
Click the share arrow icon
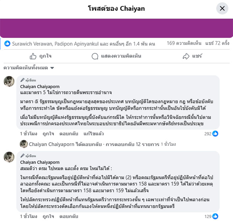coord(186,56)
